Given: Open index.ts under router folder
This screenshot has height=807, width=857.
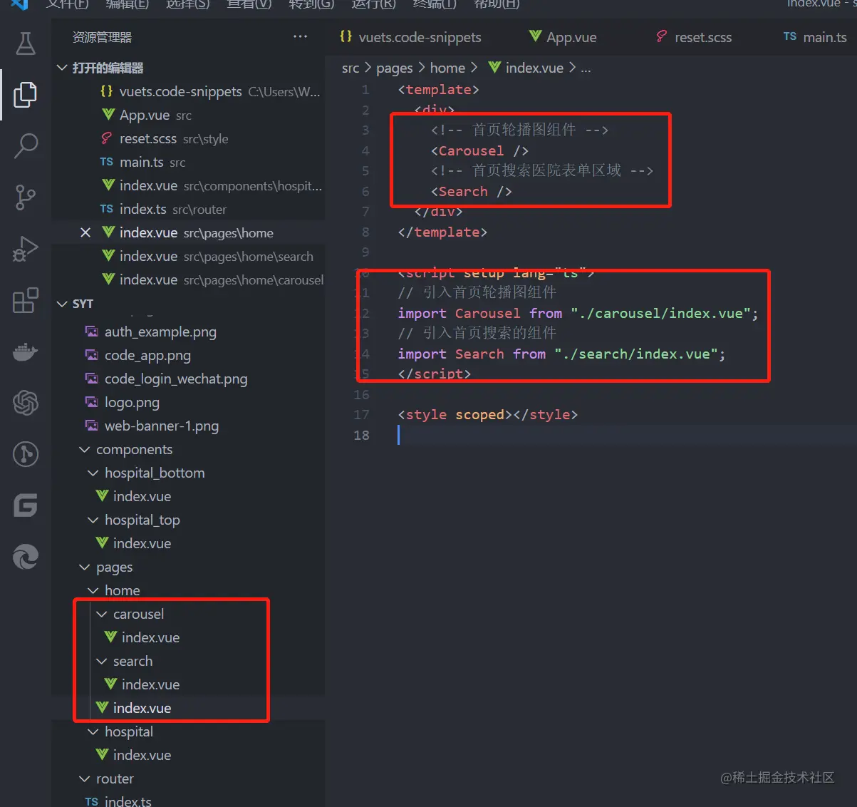Looking at the screenshot, I should [188, 801].
